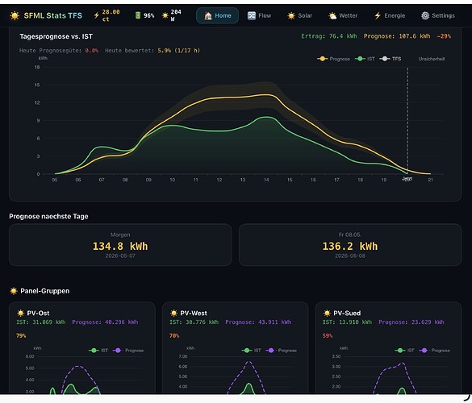Click the date 2026-05-07 in Morgen card

point(120,256)
